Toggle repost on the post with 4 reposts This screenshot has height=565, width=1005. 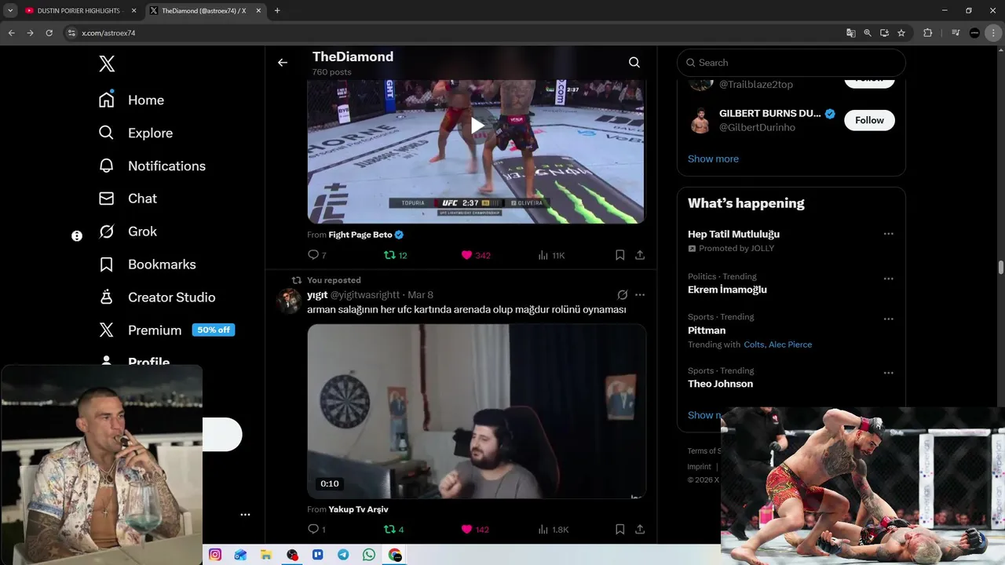[393, 530]
